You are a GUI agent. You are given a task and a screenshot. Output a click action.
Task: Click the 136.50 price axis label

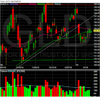96,22
